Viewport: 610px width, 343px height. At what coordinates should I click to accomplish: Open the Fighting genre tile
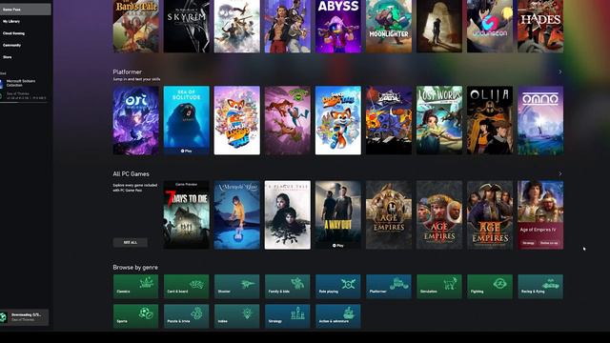[x=490, y=287]
